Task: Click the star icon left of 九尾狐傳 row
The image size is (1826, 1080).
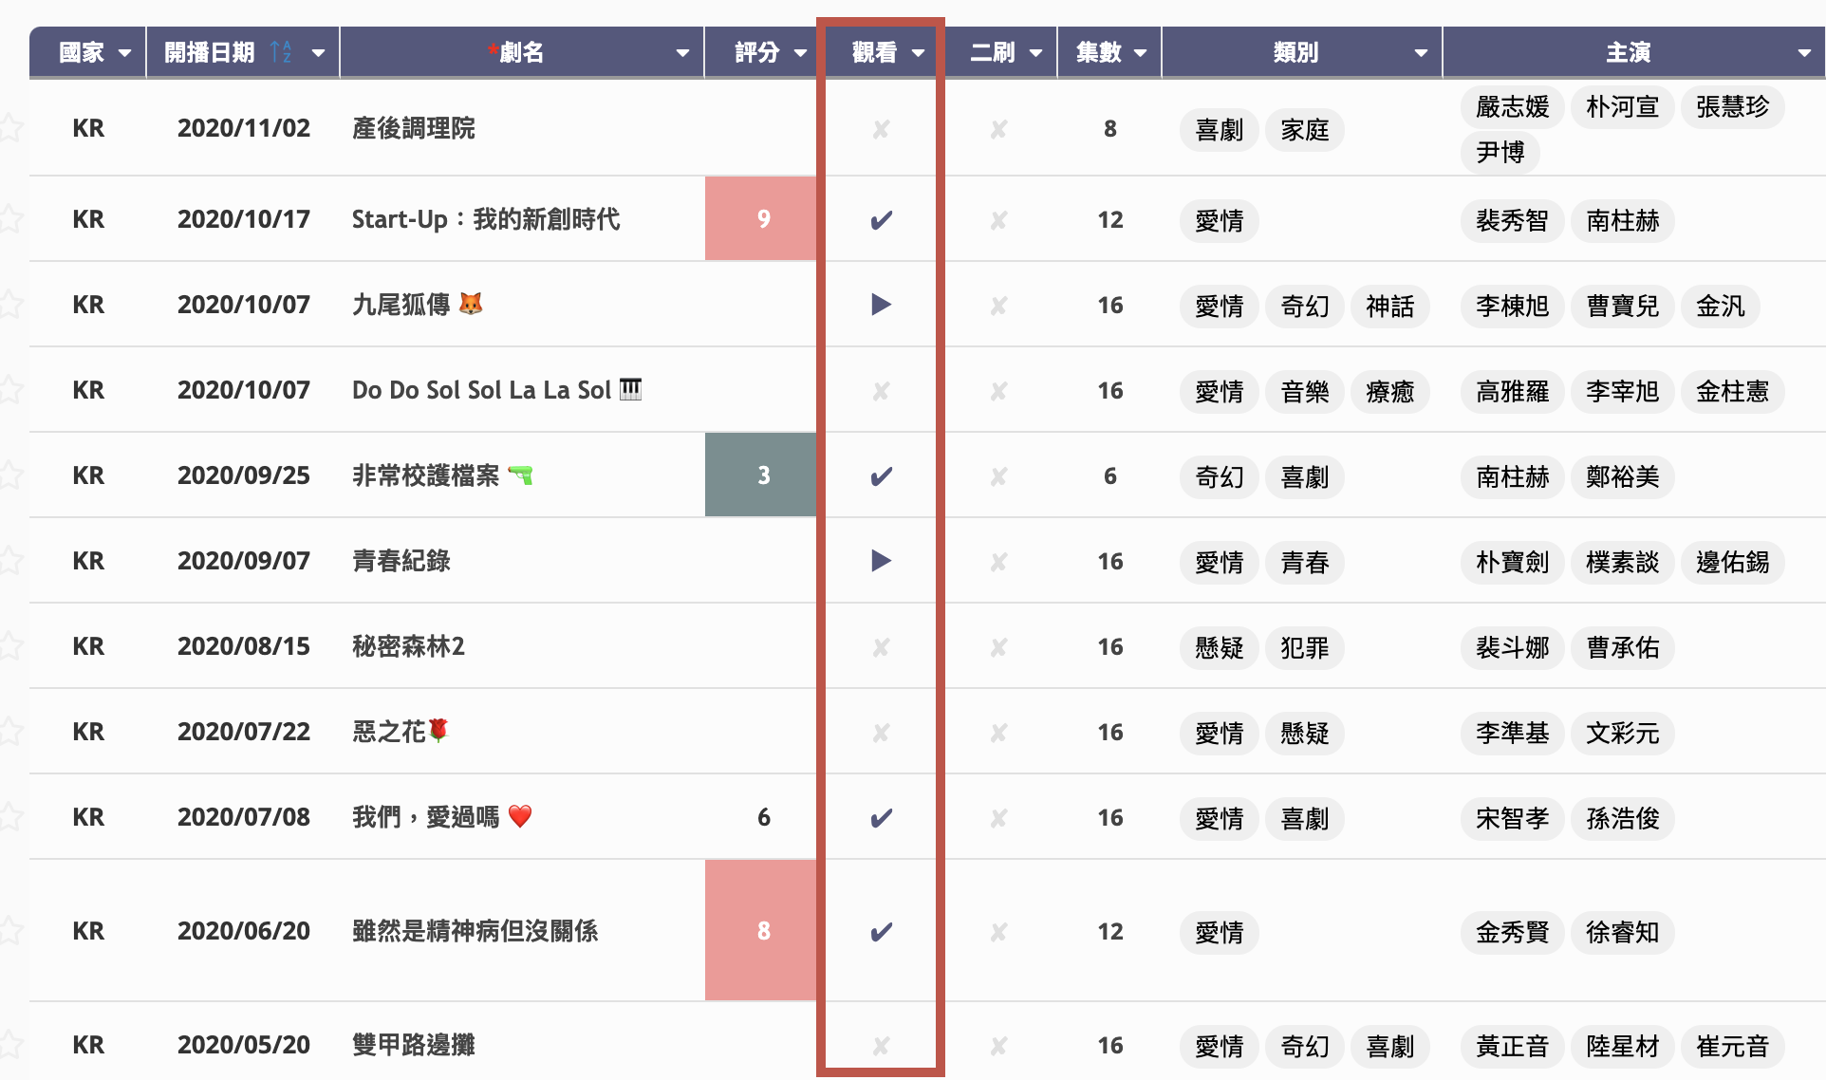Action: [10, 306]
